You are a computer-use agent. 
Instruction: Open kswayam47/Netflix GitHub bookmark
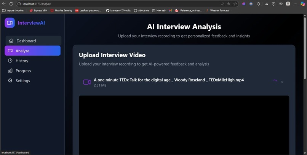[x=118, y=11]
